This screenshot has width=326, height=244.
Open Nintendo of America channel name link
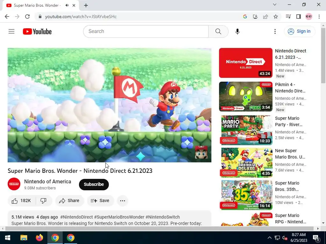point(48,181)
